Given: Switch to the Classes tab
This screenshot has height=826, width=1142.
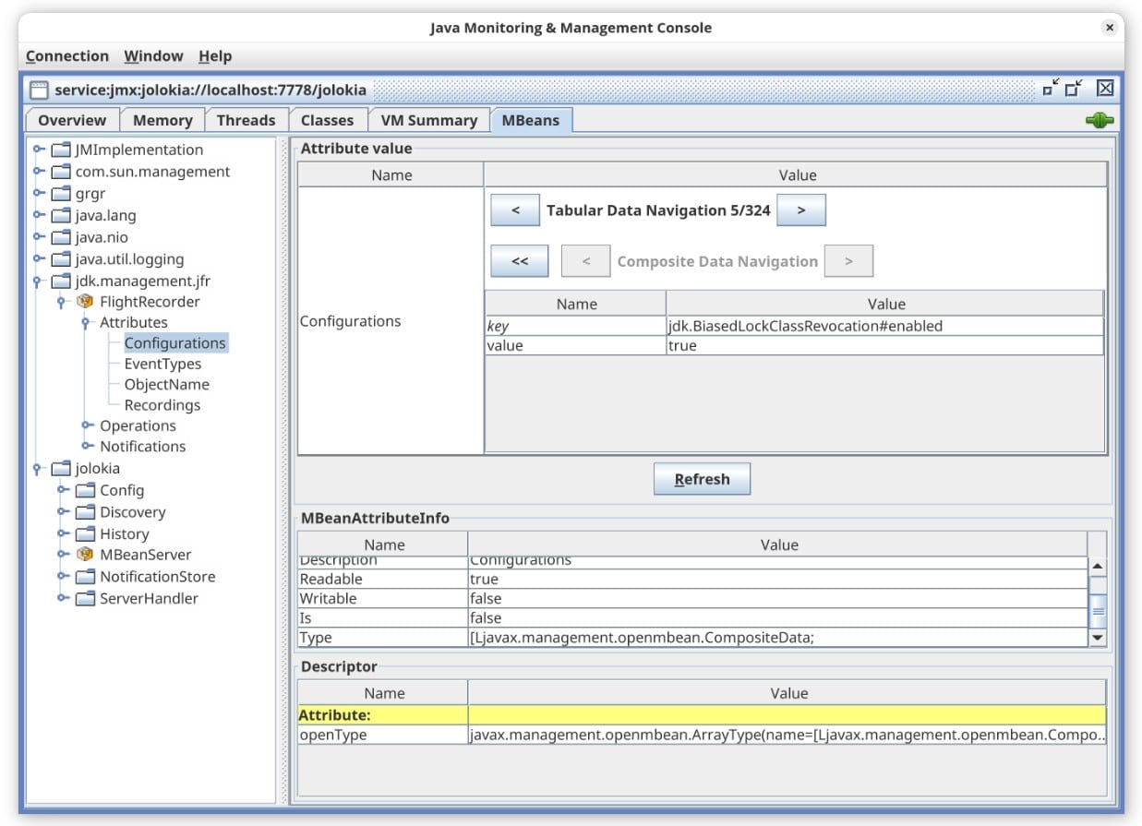Looking at the screenshot, I should pos(327,120).
